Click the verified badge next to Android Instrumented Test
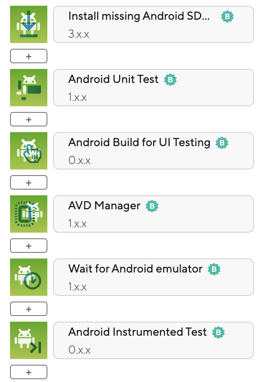The width and height of the screenshot is (279, 382). 218,332
